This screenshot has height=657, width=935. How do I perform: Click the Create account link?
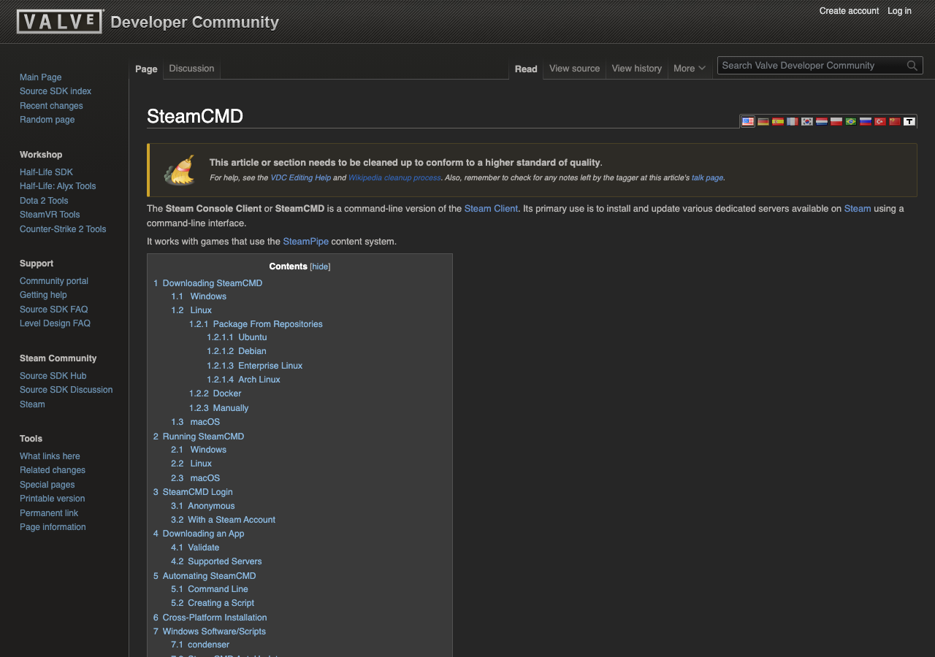[849, 11]
